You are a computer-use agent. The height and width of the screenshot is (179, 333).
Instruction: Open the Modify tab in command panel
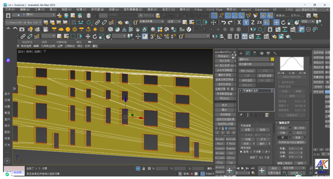[x=248, y=53]
